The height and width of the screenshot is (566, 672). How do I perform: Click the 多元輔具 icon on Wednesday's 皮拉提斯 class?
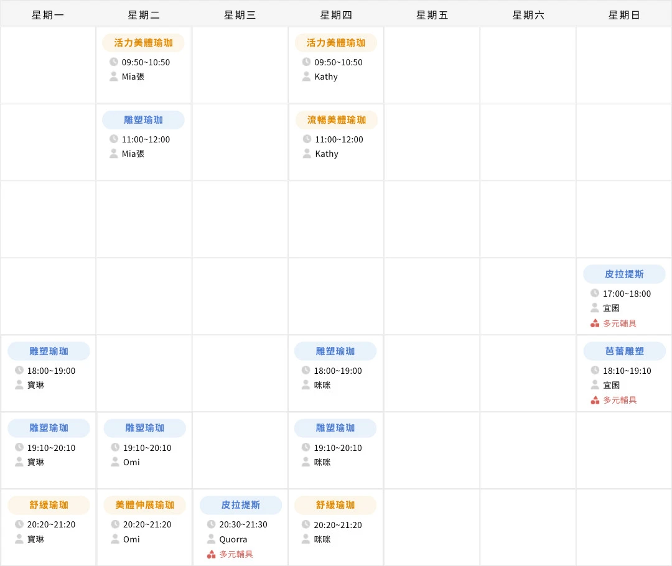tap(211, 554)
